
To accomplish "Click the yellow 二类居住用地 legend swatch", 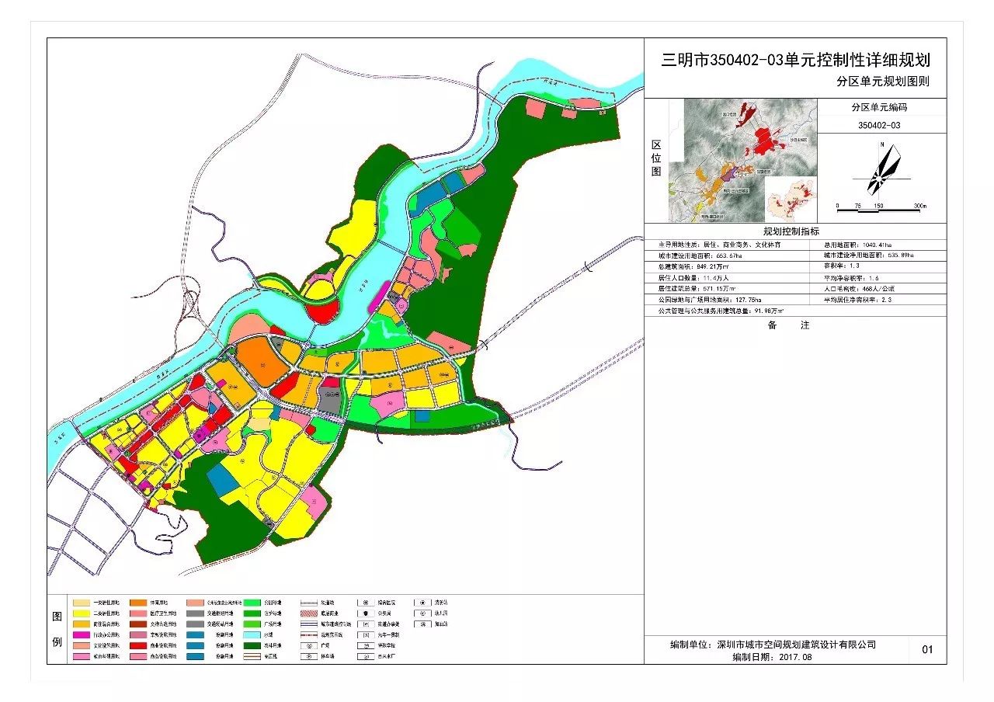I will (x=81, y=613).
